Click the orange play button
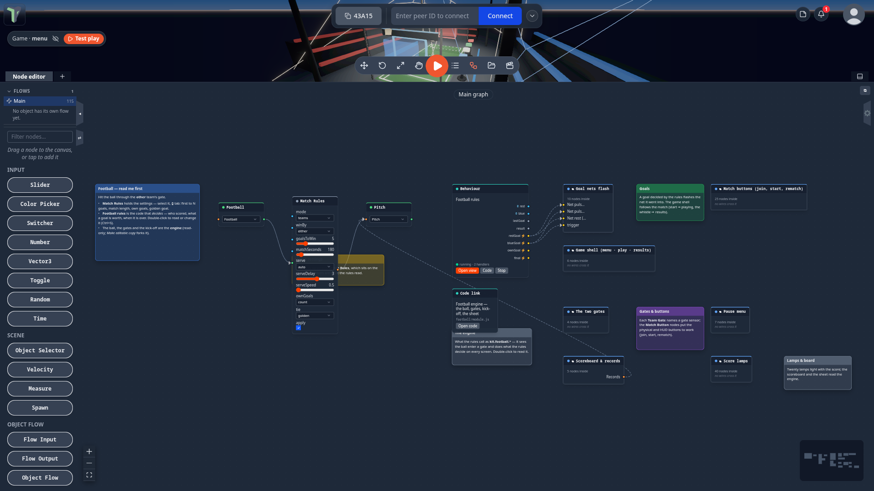 [x=437, y=66]
